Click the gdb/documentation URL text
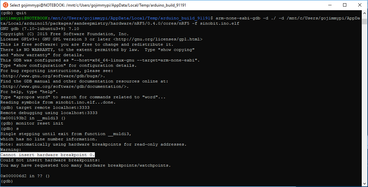 pyautogui.click(x=65, y=86)
